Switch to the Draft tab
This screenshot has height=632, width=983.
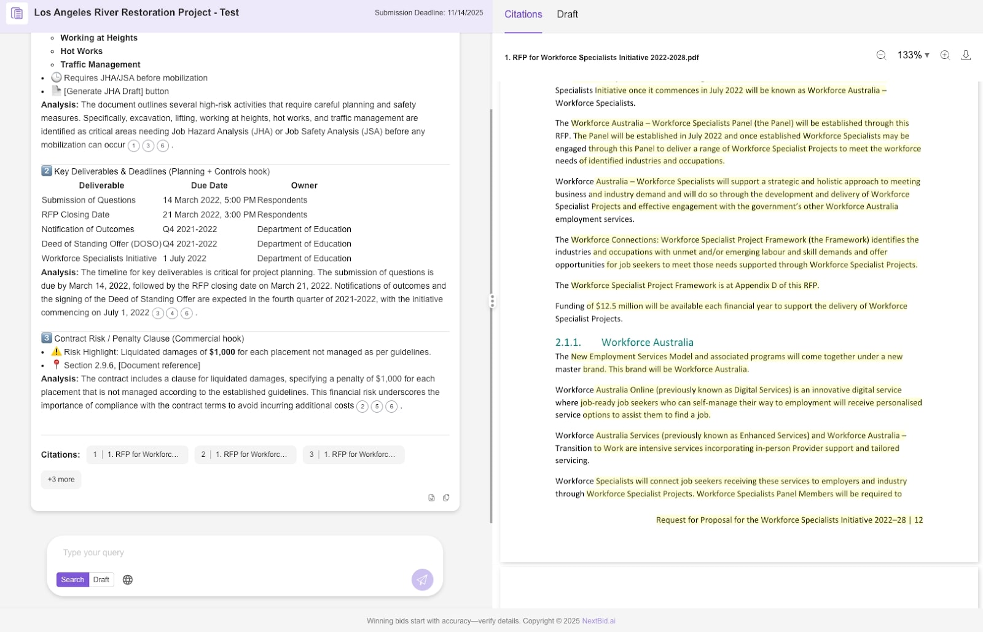(567, 14)
